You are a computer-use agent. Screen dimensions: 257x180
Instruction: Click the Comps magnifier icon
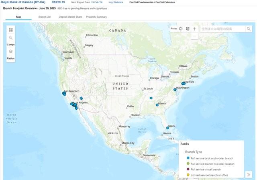point(11,38)
